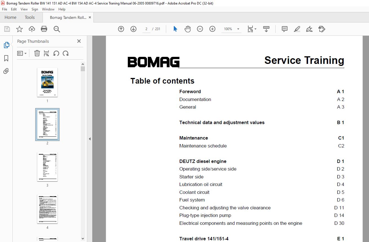Open the Sign menu
Viewport: 369px width, 242px height.
(x=35, y=9)
